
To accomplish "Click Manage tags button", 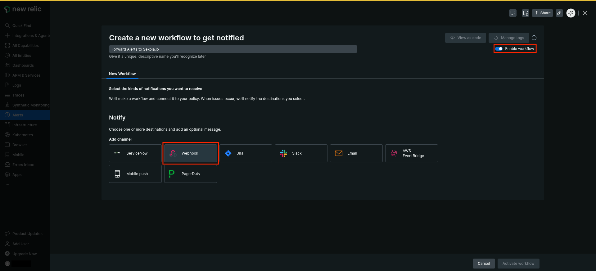I will (x=509, y=38).
